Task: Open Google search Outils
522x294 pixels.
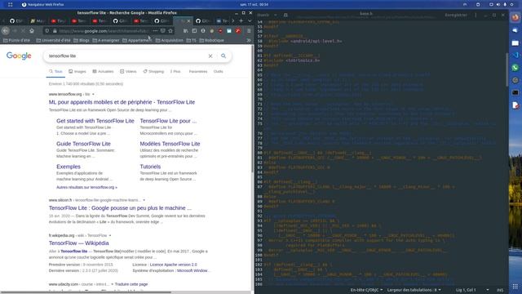Action: 218,71
